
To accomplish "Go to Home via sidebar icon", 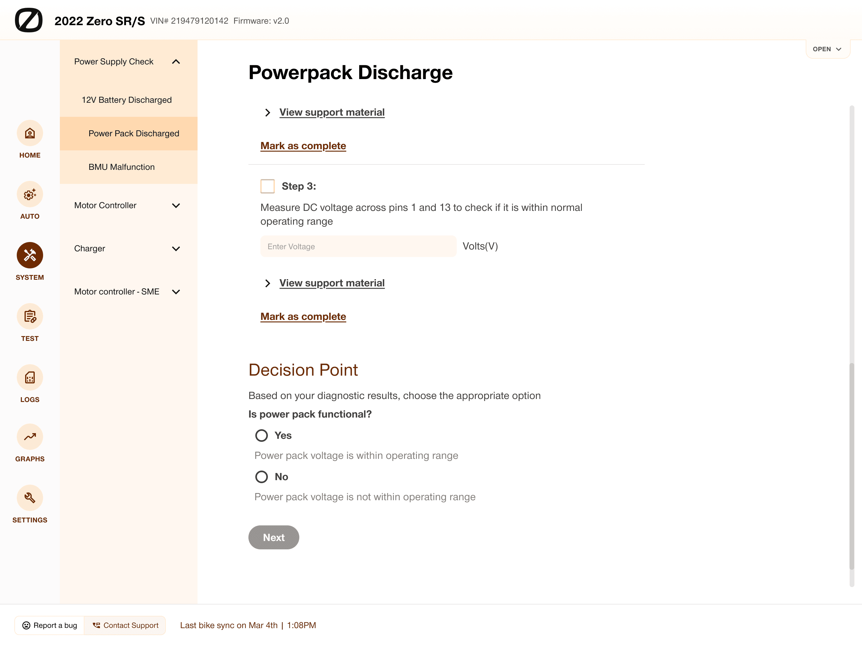I will [x=30, y=133].
